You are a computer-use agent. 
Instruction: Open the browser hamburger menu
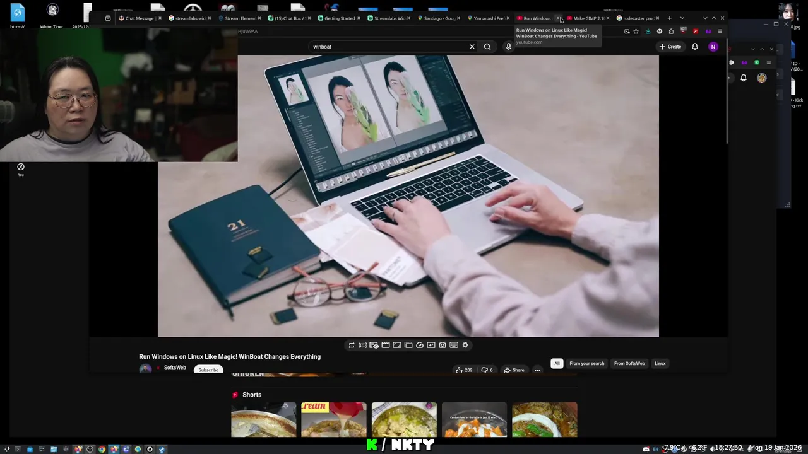[720, 31]
